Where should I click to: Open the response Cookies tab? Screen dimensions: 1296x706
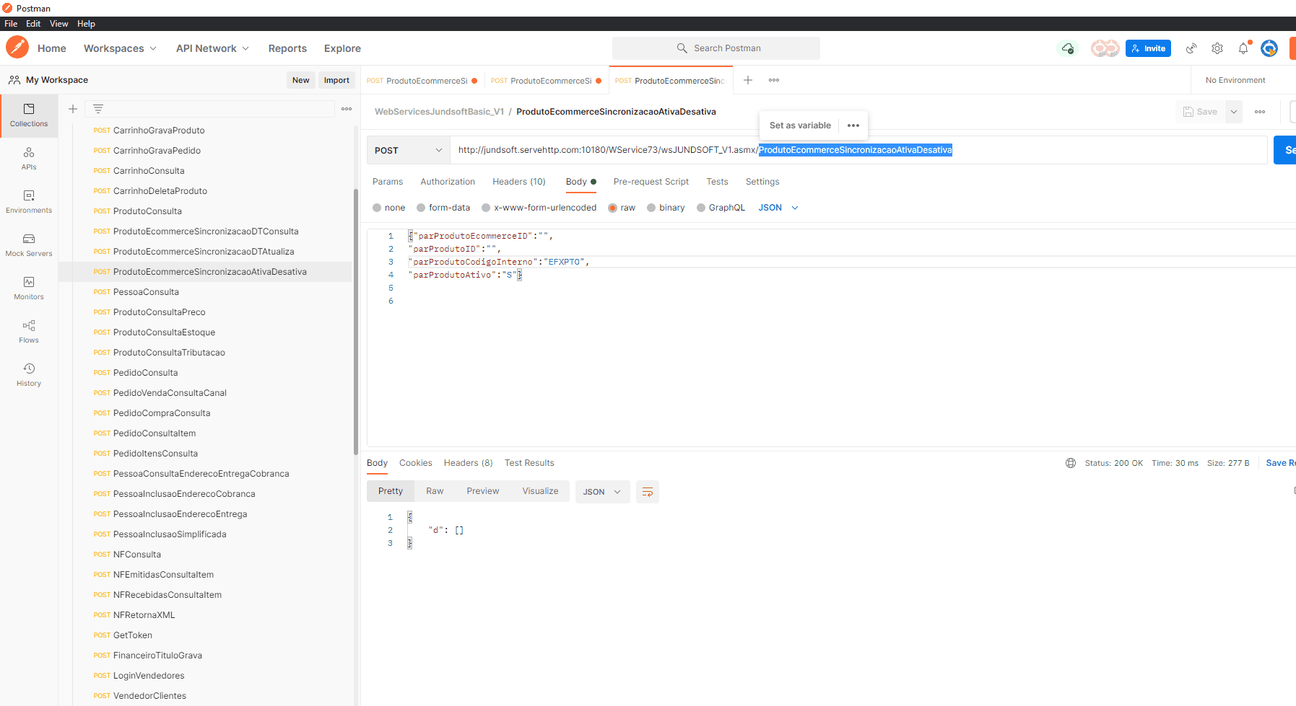pyautogui.click(x=416, y=463)
